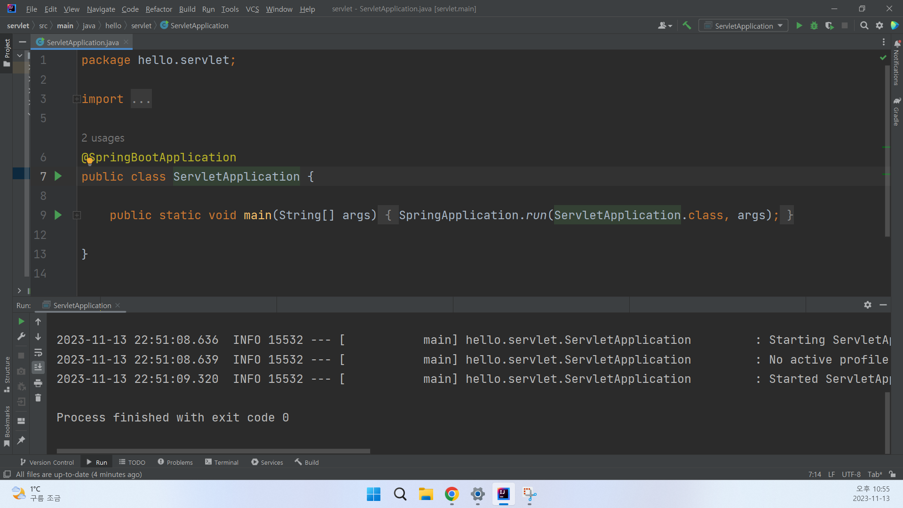
Task: Modify run configuration with wrench icon
Action: point(21,337)
